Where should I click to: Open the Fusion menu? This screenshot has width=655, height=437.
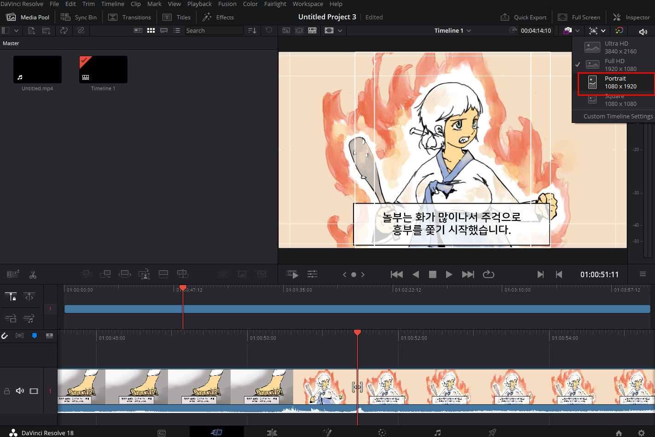pos(227,4)
